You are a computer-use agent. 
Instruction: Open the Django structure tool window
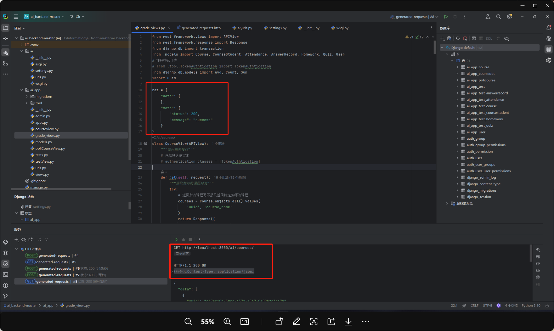(5, 53)
